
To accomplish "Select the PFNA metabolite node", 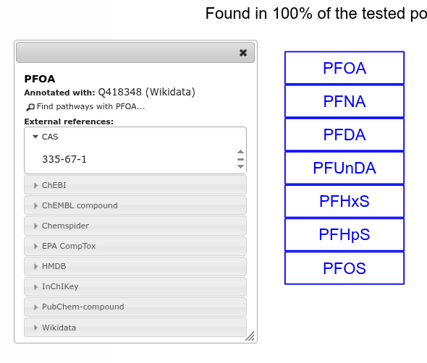I will tap(344, 101).
